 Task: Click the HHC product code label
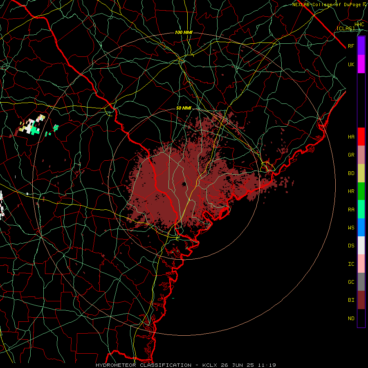click(359, 25)
